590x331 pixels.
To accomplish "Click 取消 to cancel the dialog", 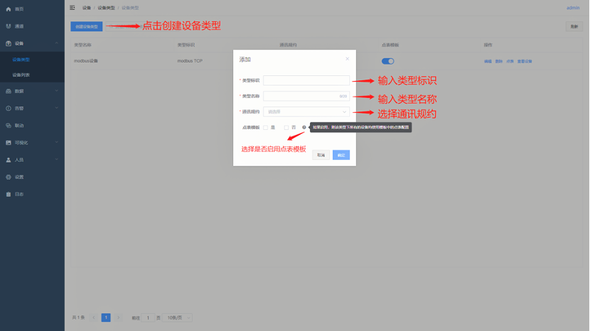I will tap(321, 155).
